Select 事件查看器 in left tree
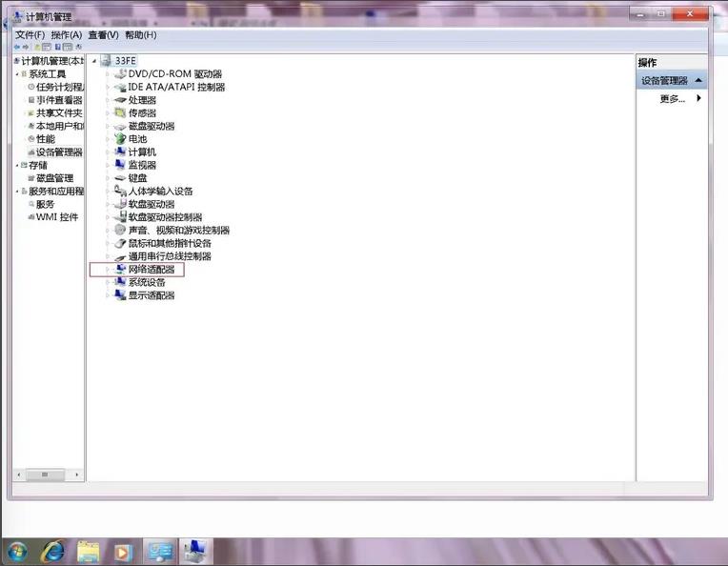The height and width of the screenshot is (566, 728). [x=59, y=100]
